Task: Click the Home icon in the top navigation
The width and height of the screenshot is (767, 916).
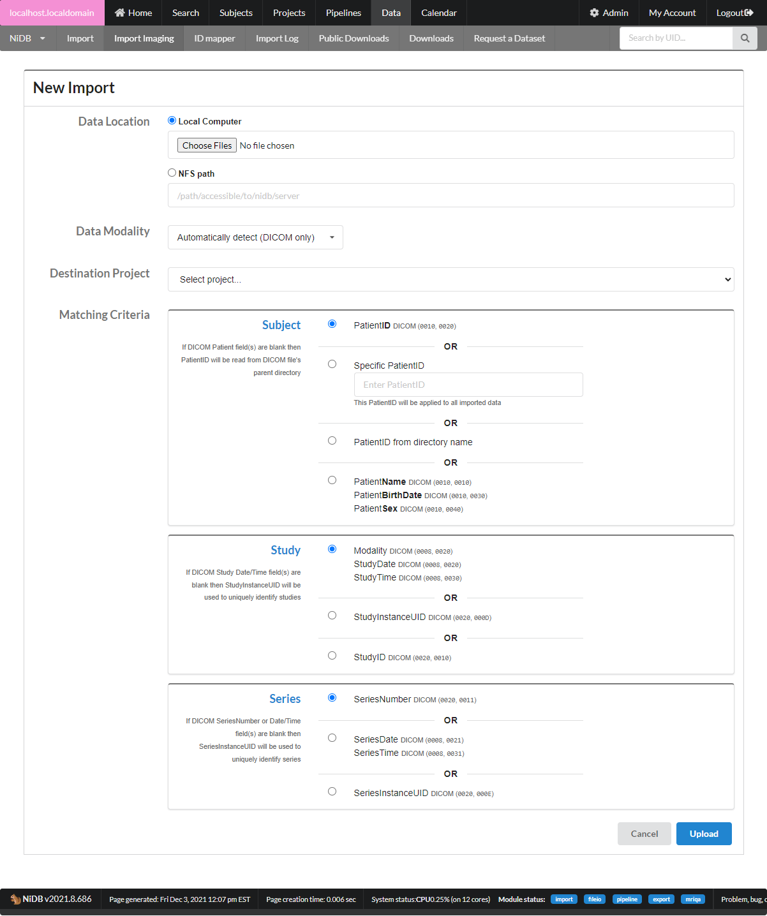Action: tap(119, 13)
